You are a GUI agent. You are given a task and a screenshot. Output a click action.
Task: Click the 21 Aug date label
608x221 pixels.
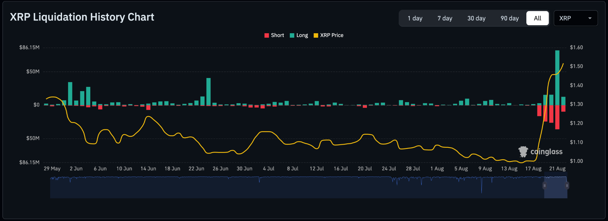coord(557,169)
